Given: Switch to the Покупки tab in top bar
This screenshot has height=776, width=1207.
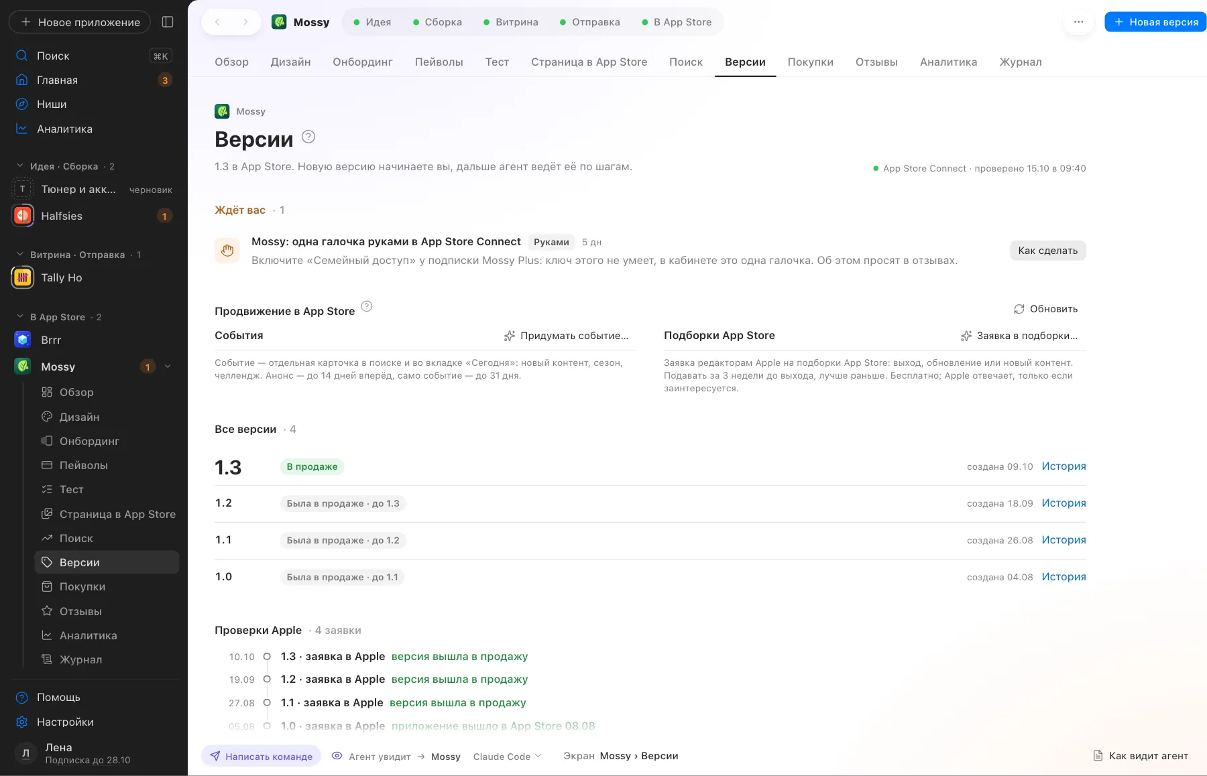Looking at the screenshot, I should 810,62.
